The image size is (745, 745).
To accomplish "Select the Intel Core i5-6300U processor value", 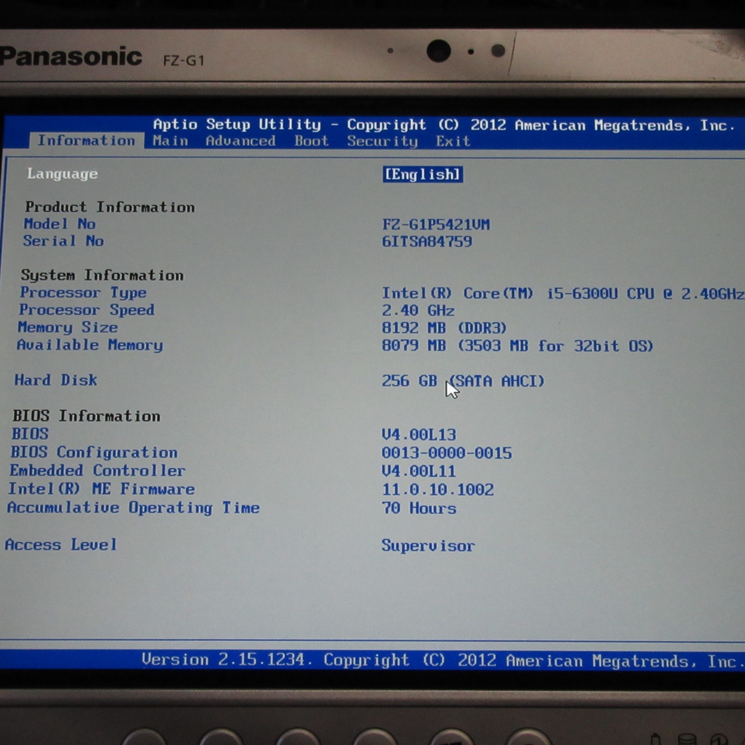I will 563,294.
